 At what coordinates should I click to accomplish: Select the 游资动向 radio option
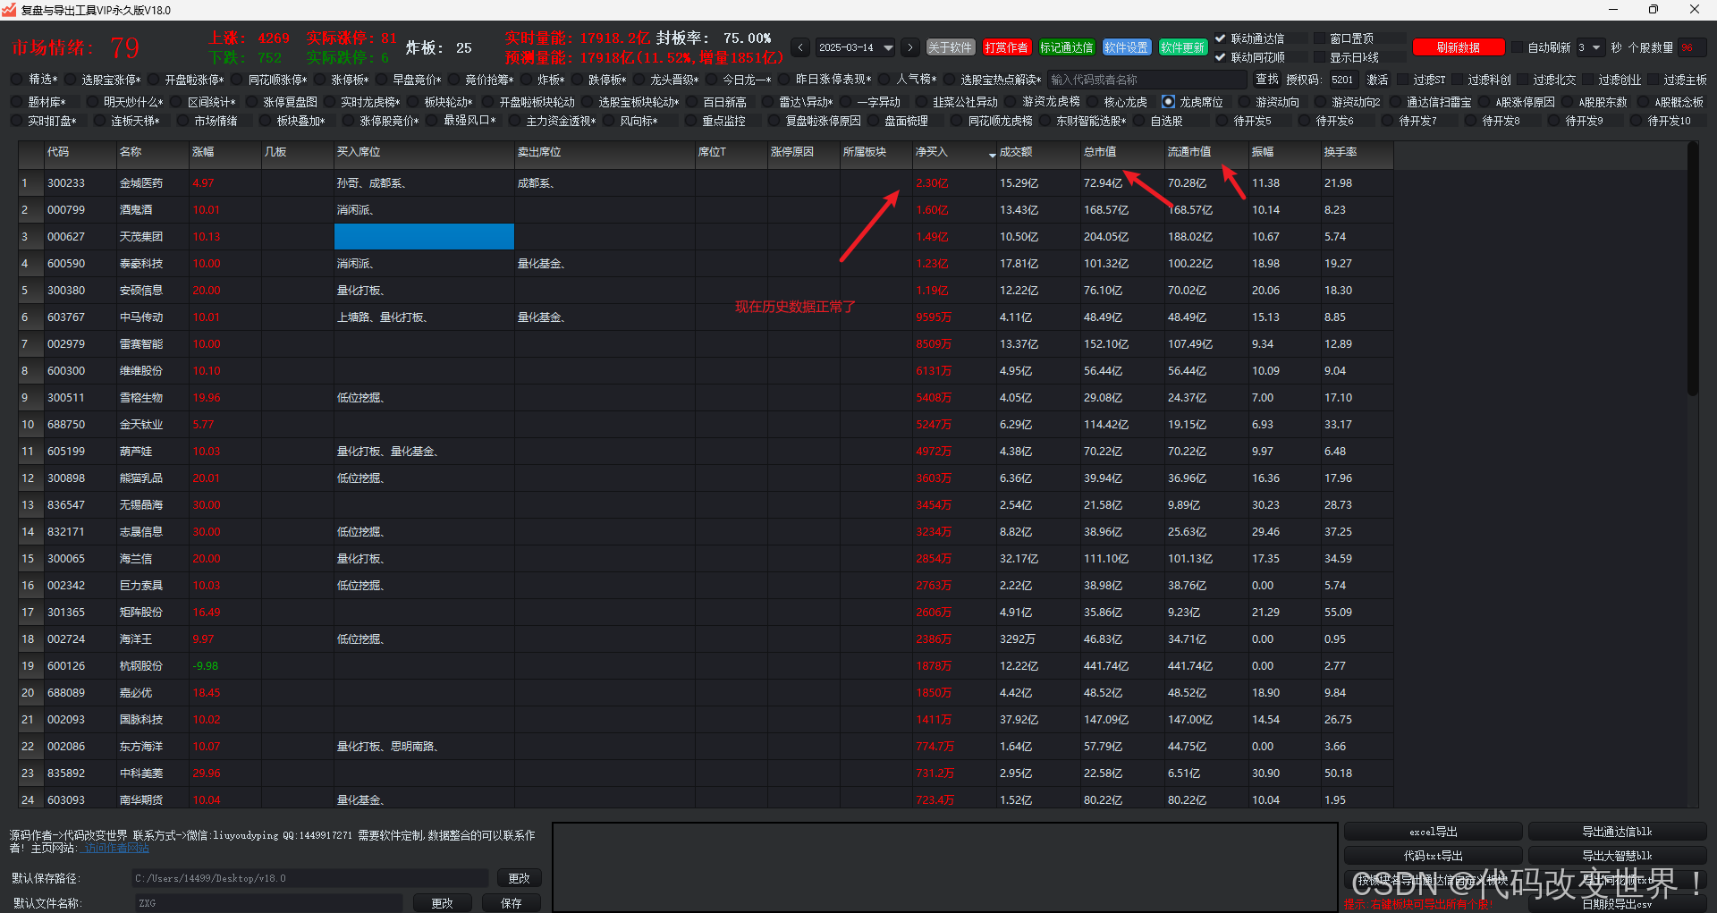(x=1244, y=102)
